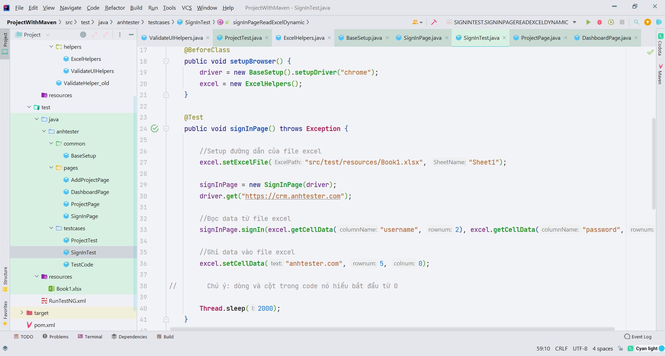Build project using the hammer icon
The width and height of the screenshot is (665, 356).
[x=434, y=22]
